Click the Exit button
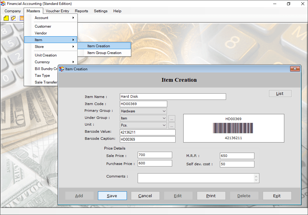This screenshot has width=308, height=215. (x=277, y=196)
